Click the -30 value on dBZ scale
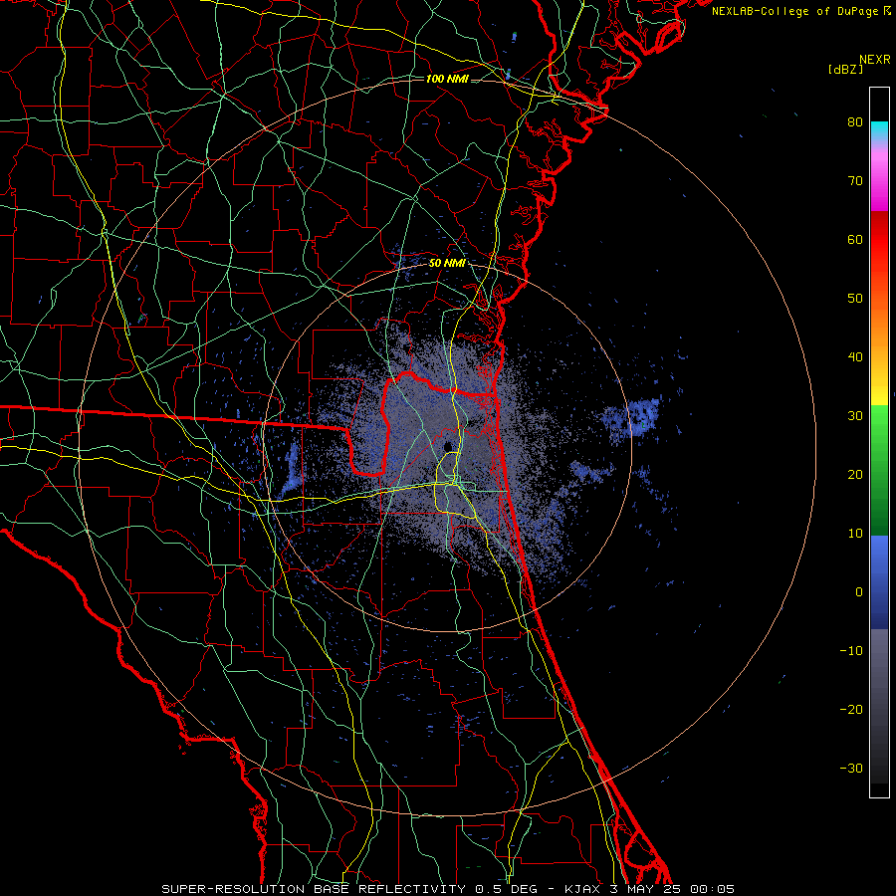Image resolution: width=896 pixels, height=896 pixels. pos(851,769)
